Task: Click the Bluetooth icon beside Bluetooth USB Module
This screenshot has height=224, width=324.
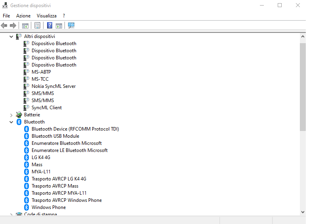Action: 26,136
